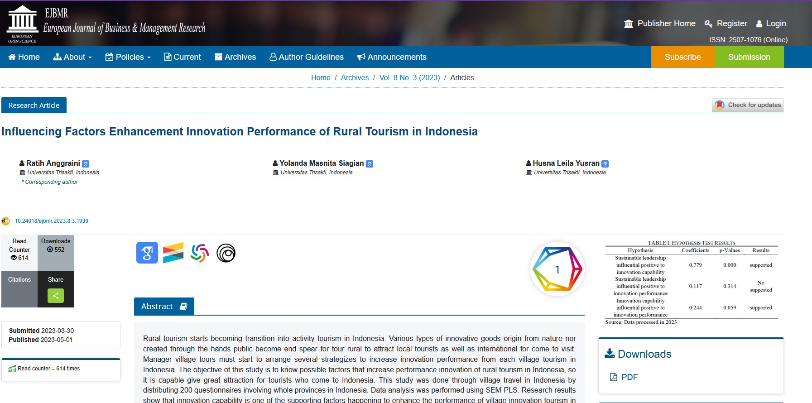The height and width of the screenshot is (403, 812).
Task: Open the Google Scholar indexing icon
Action: [147, 253]
